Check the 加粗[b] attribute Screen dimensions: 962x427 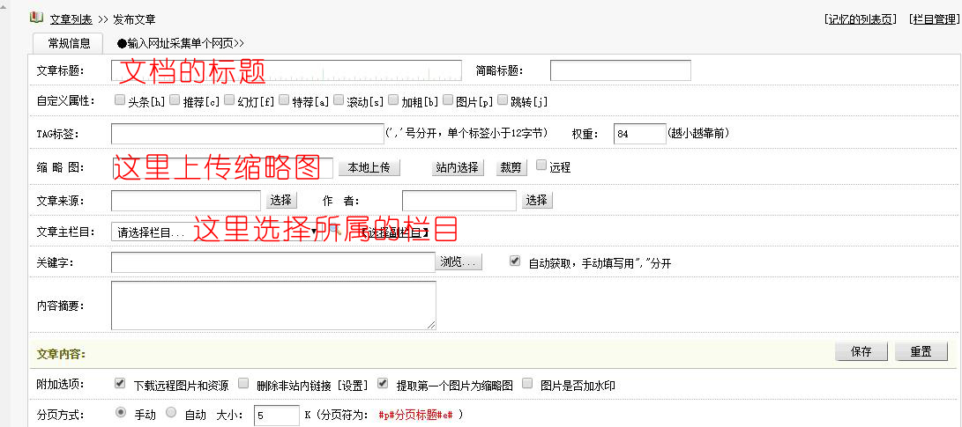(393, 99)
